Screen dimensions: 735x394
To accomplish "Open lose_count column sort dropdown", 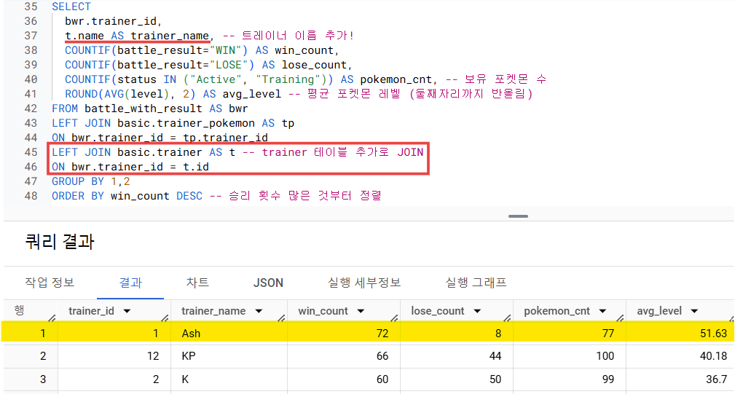I will (x=477, y=311).
